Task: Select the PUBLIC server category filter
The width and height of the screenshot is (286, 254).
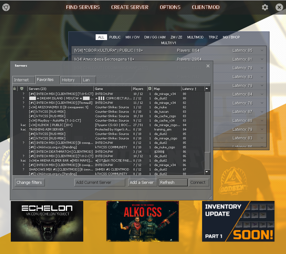Action: click(x=115, y=37)
